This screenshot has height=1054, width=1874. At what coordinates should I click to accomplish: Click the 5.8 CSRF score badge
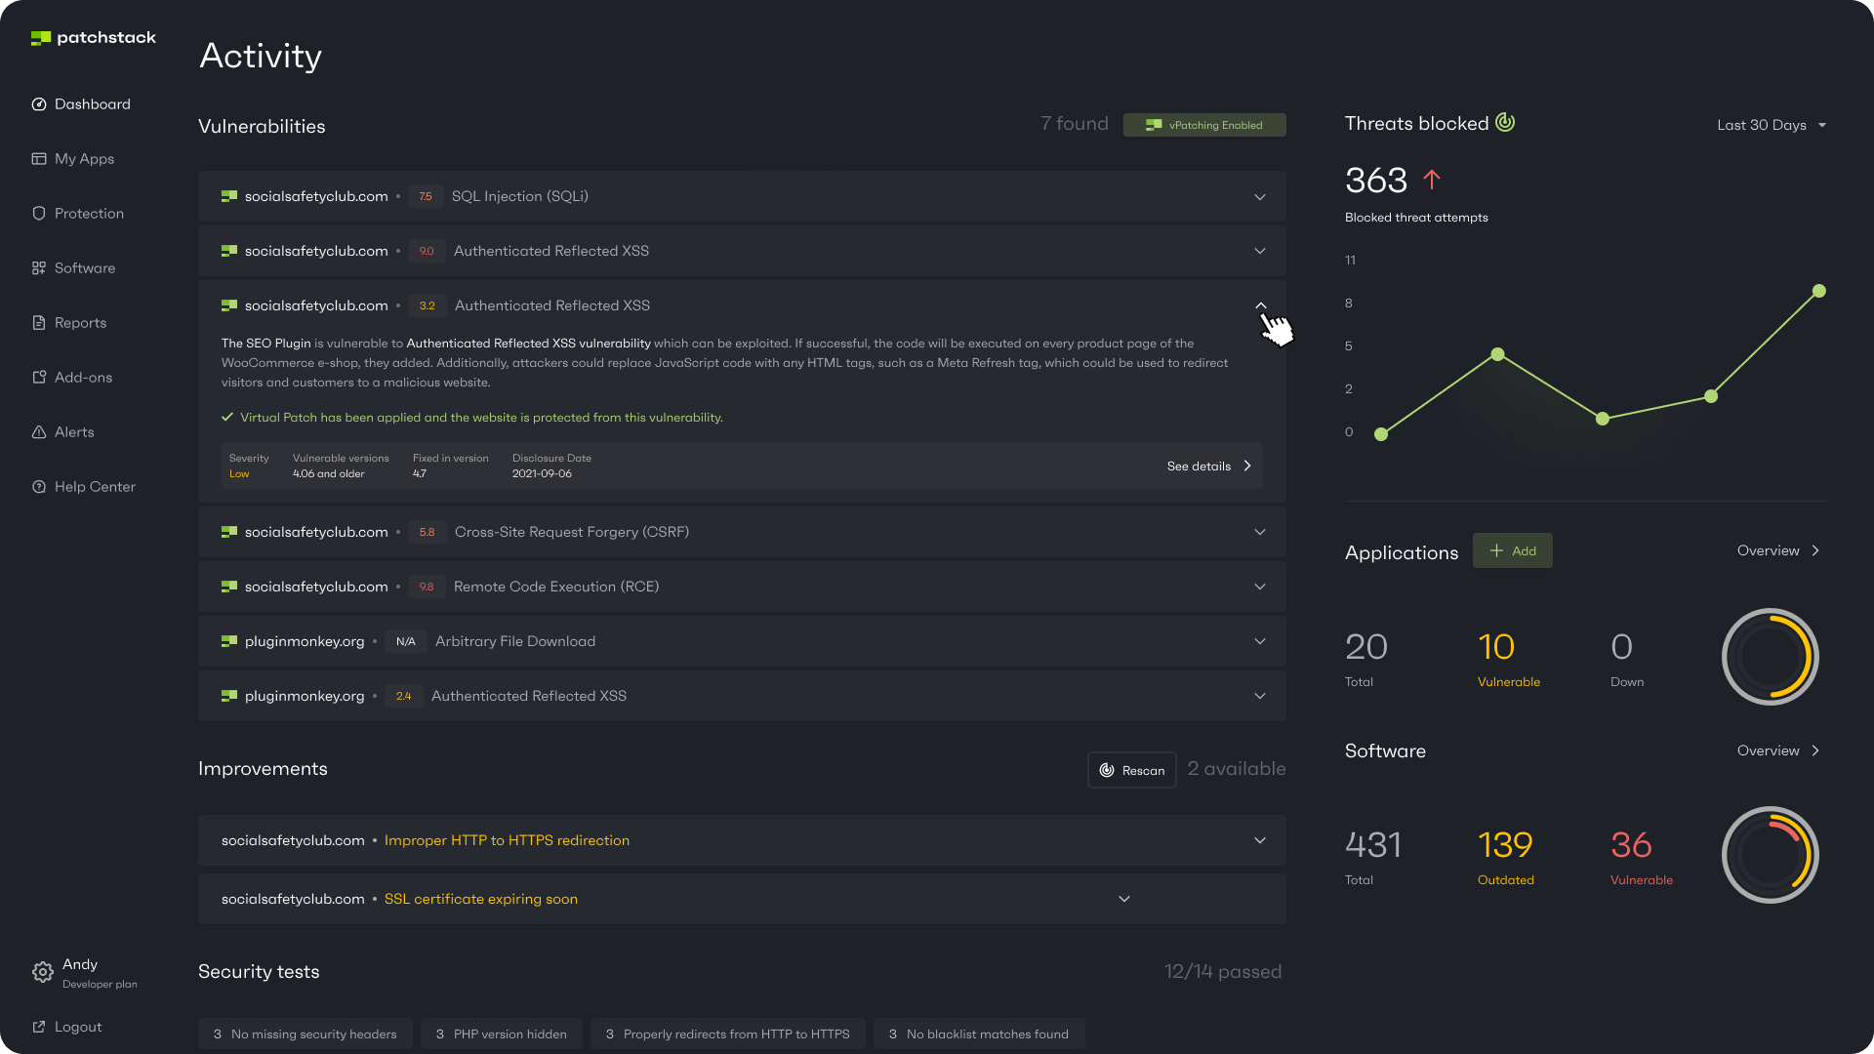[427, 532]
